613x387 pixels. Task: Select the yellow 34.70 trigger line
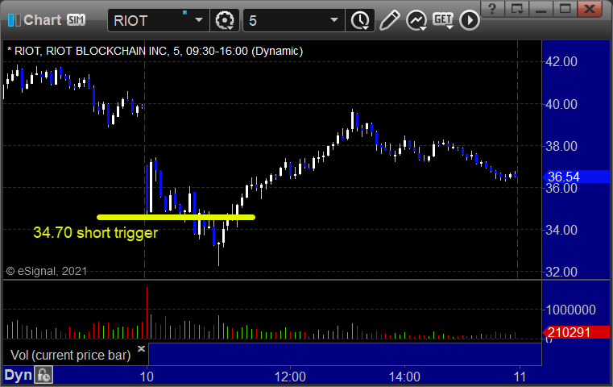tap(176, 217)
